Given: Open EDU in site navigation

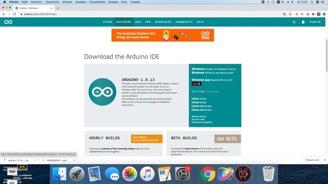Looking at the screenshot, I should pyautogui.click(x=138, y=22).
